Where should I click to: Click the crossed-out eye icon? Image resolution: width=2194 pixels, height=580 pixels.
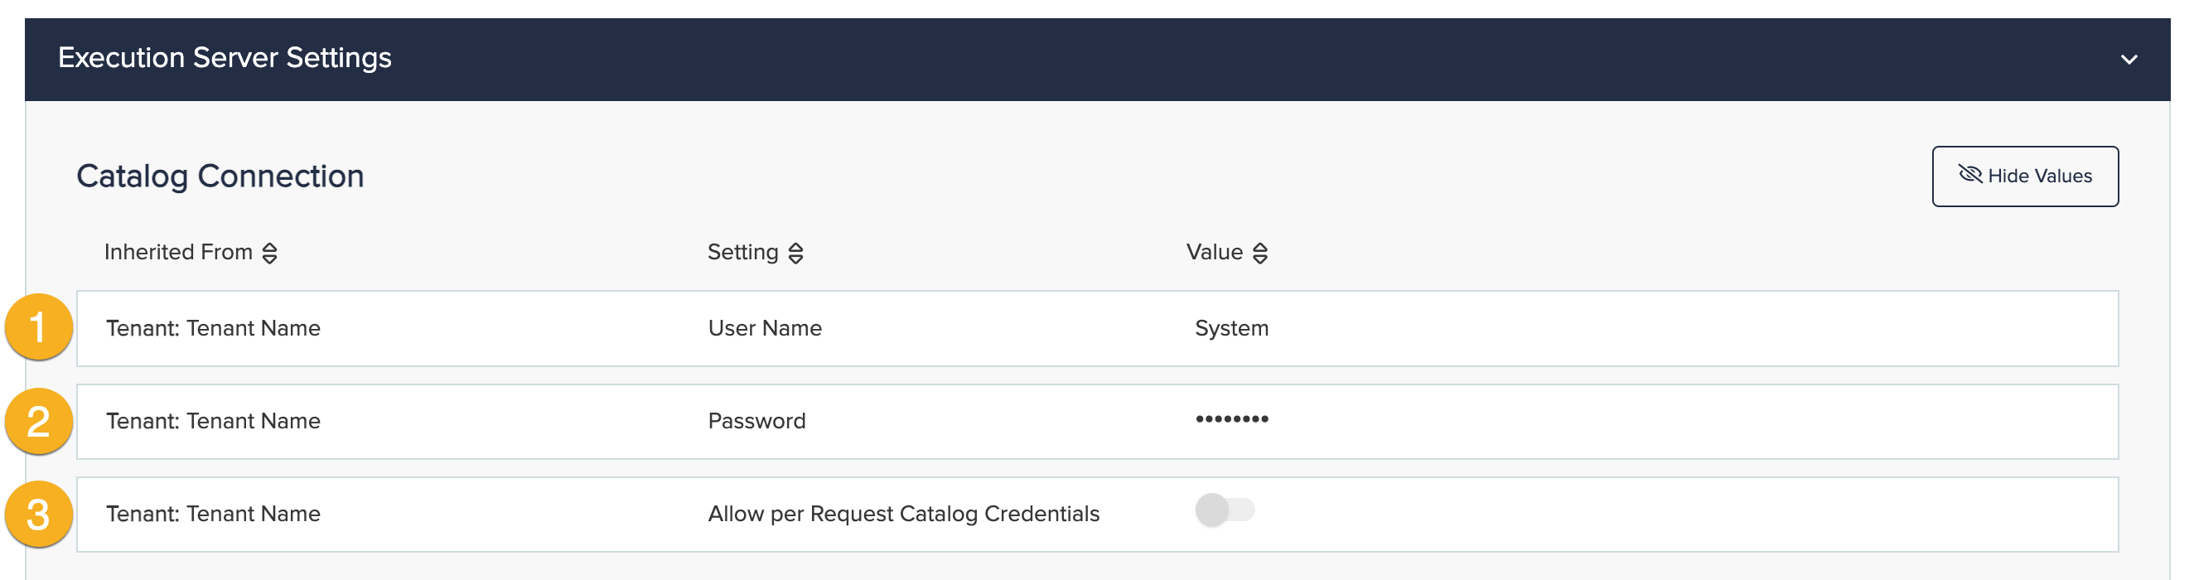point(1970,175)
